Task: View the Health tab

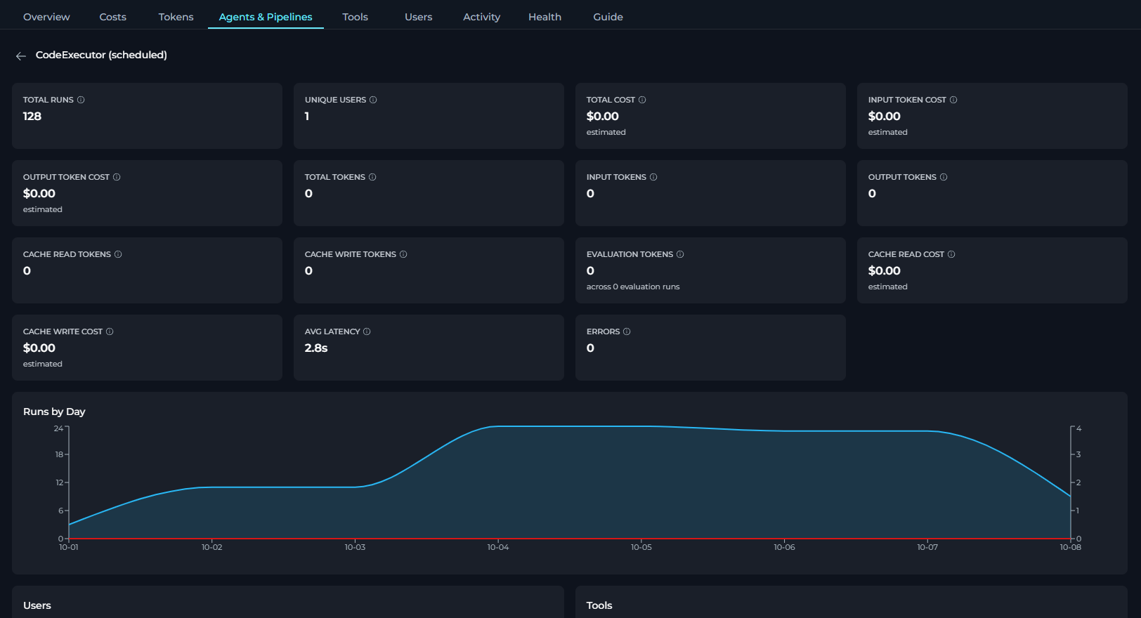Action: pyautogui.click(x=545, y=17)
